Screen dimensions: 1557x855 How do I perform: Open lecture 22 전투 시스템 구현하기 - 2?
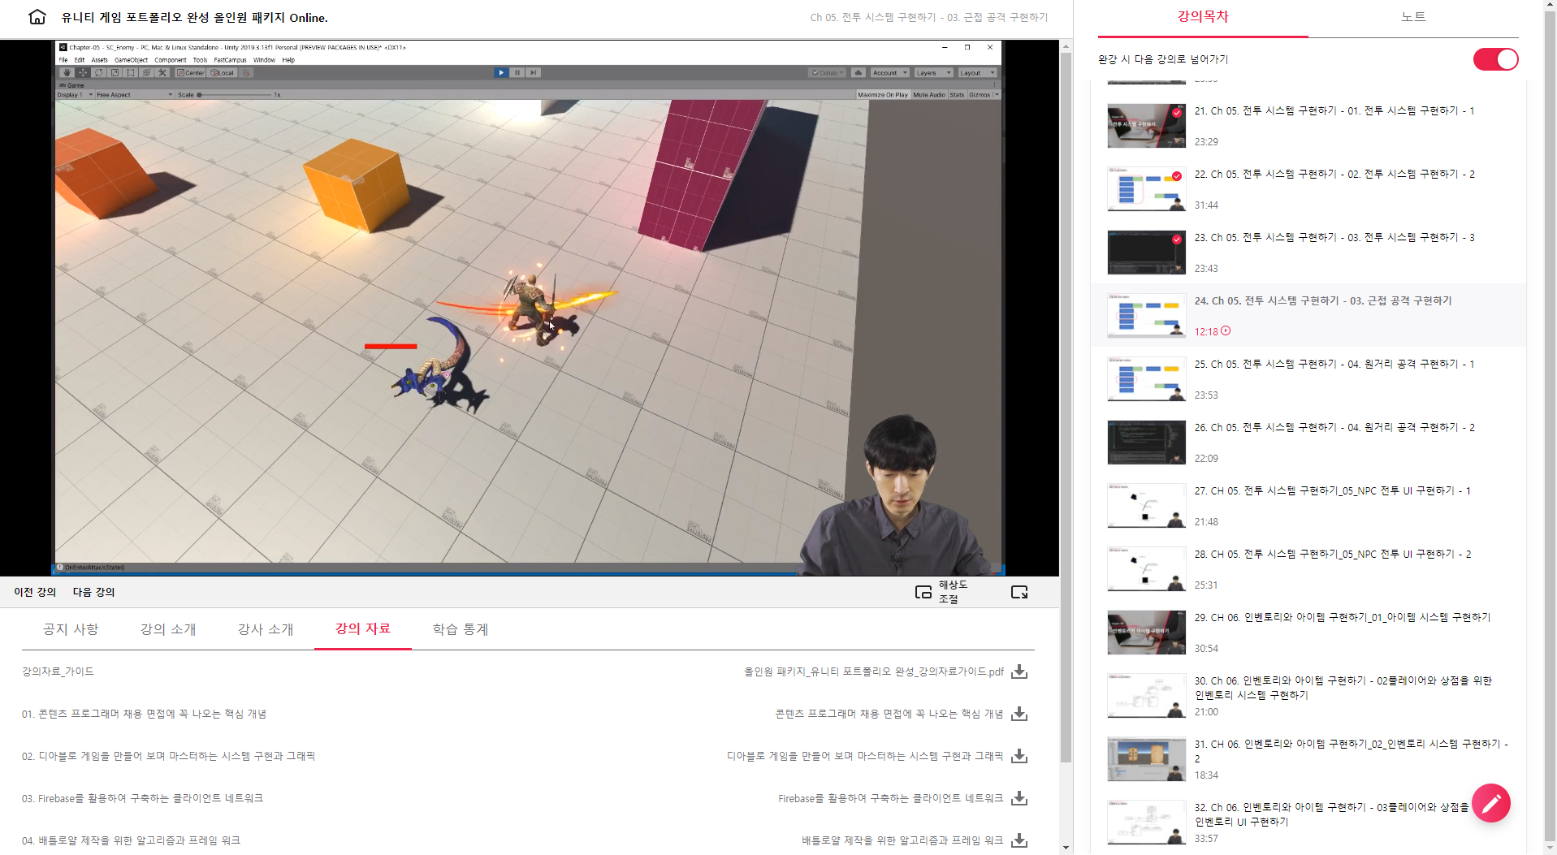tap(1308, 188)
